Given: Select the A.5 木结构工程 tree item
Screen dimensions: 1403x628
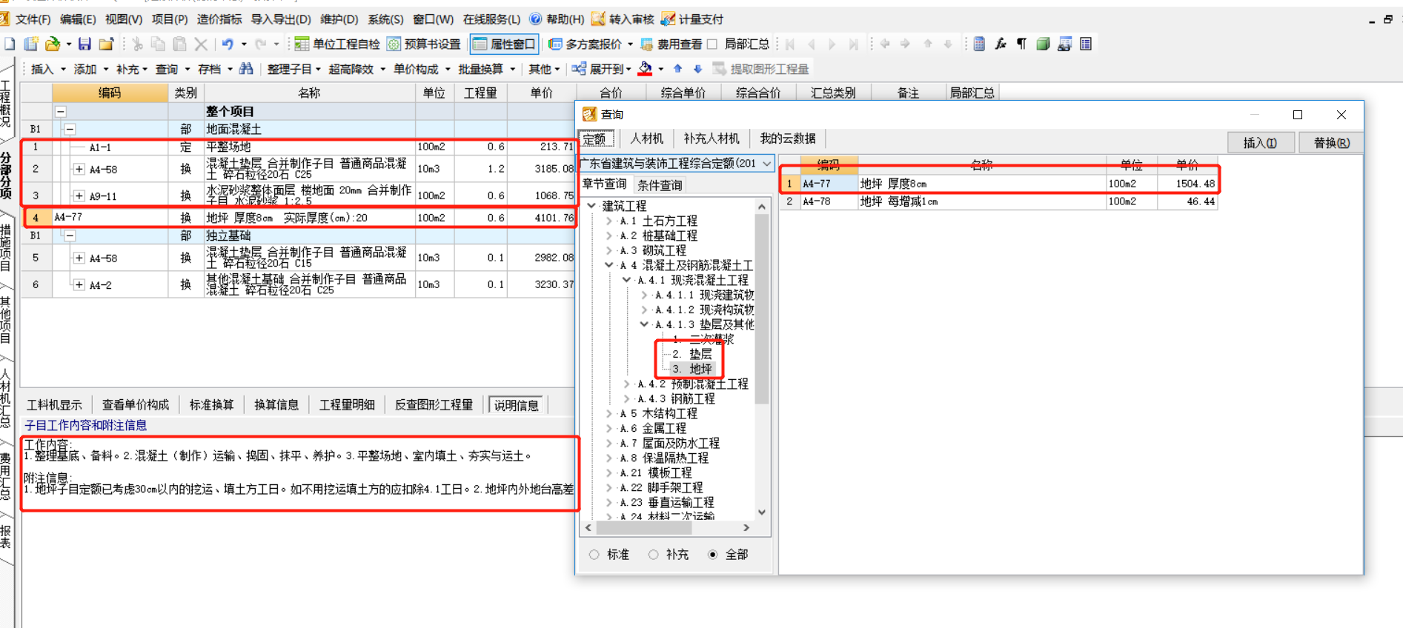Looking at the screenshot, I should pyautogui.click(x=659, y=413).
